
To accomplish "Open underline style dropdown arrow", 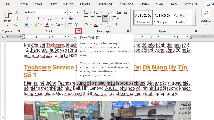I will click(x=44, y=18).
